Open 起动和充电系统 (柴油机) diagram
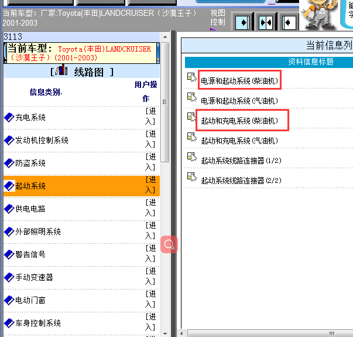The height and width of the screenshot is (337, 353). tap(239, 121)
